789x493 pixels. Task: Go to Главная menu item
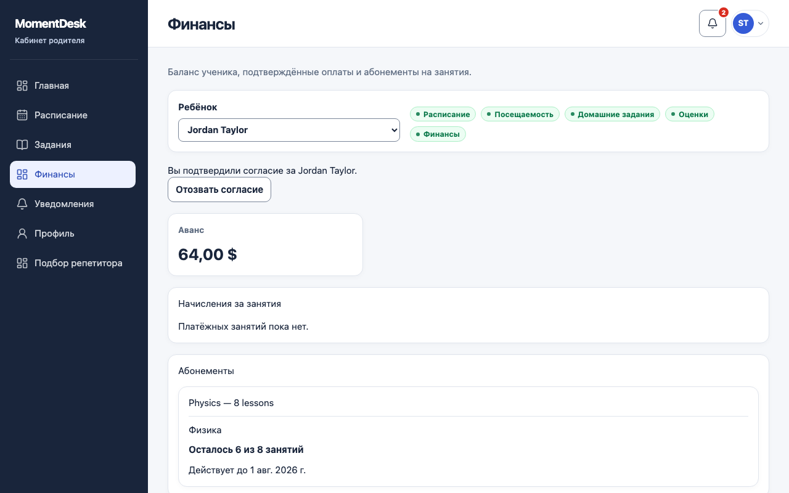click(73, 86)
